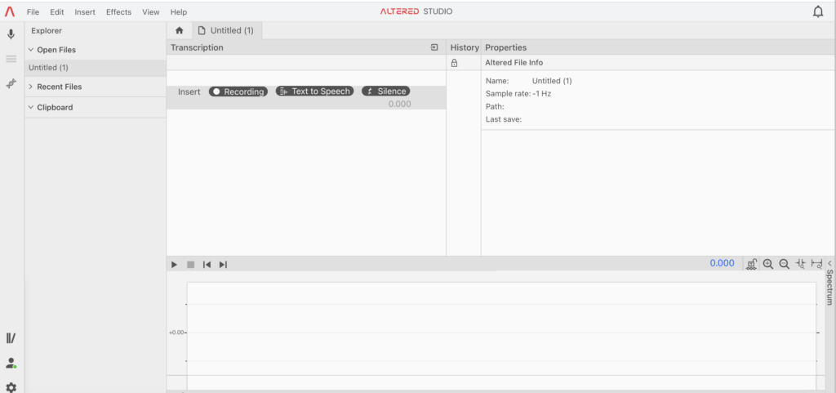Viewport: 836px width, 393px height.
Task: Click the zoom out magnifier icon
Action: (x=784, y=264)
